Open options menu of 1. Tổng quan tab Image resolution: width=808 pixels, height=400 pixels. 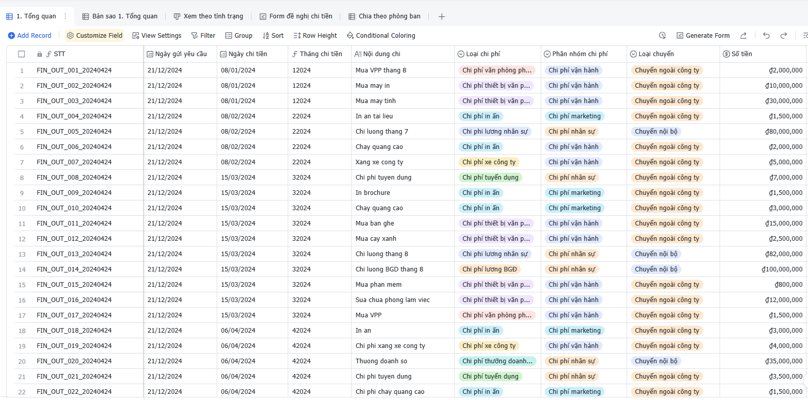tap(65, 16)
